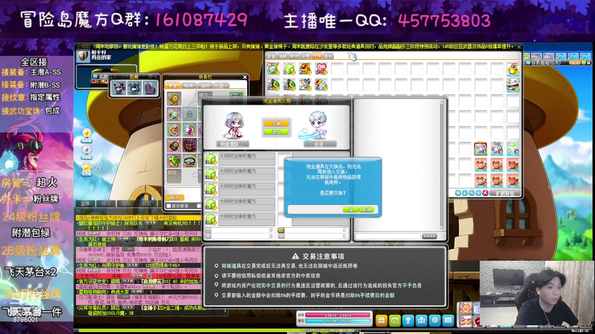Click the white hat character item in inventory
Screen dimensions: 595x334
coord(513,84)
